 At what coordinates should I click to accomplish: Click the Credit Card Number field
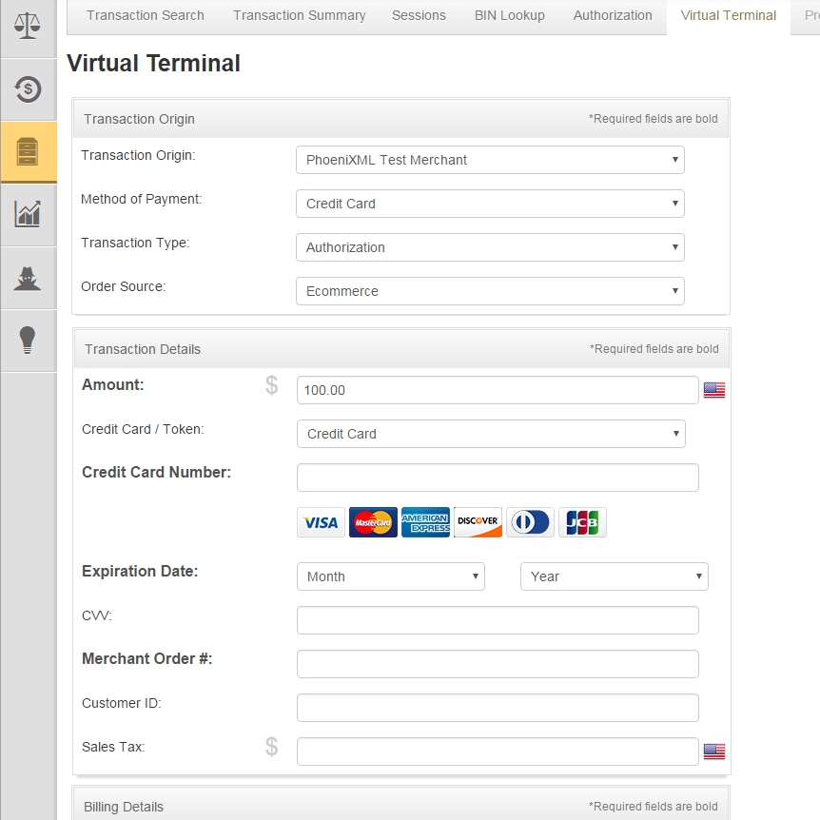click(x=498, y=478)
